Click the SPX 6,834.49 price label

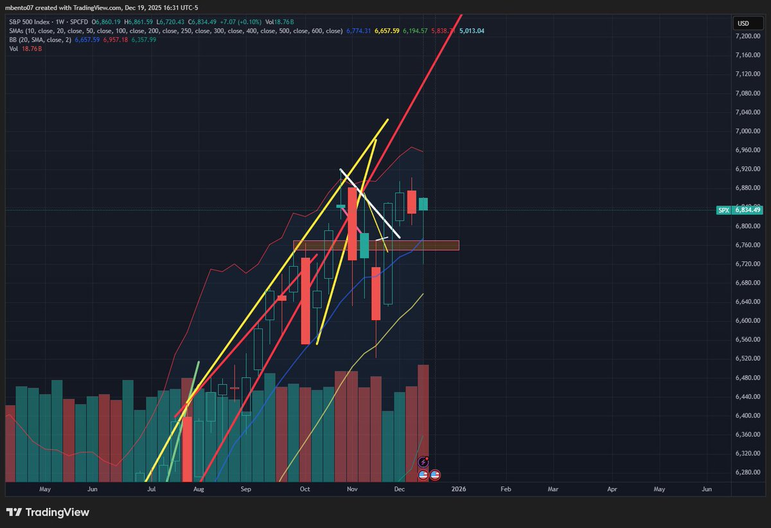click(739, 210)
